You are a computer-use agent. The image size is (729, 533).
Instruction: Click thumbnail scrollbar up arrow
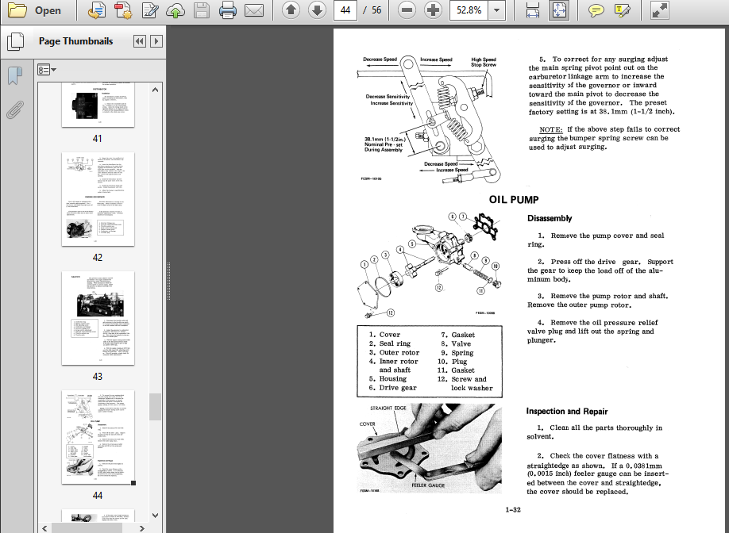[156, 90]
